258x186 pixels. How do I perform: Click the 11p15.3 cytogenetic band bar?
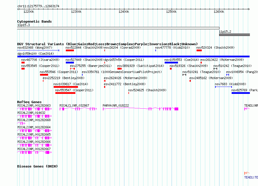coord(118,28)
